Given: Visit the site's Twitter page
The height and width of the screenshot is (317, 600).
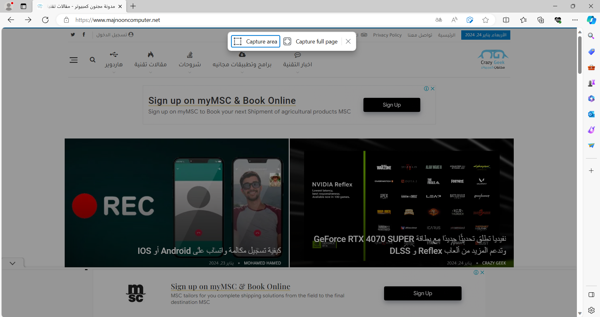Looking at the screenshot, I should click(73, 34).
